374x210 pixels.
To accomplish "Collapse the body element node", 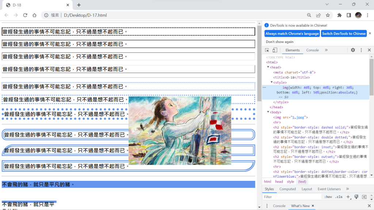I will click(x=268, y=112).
